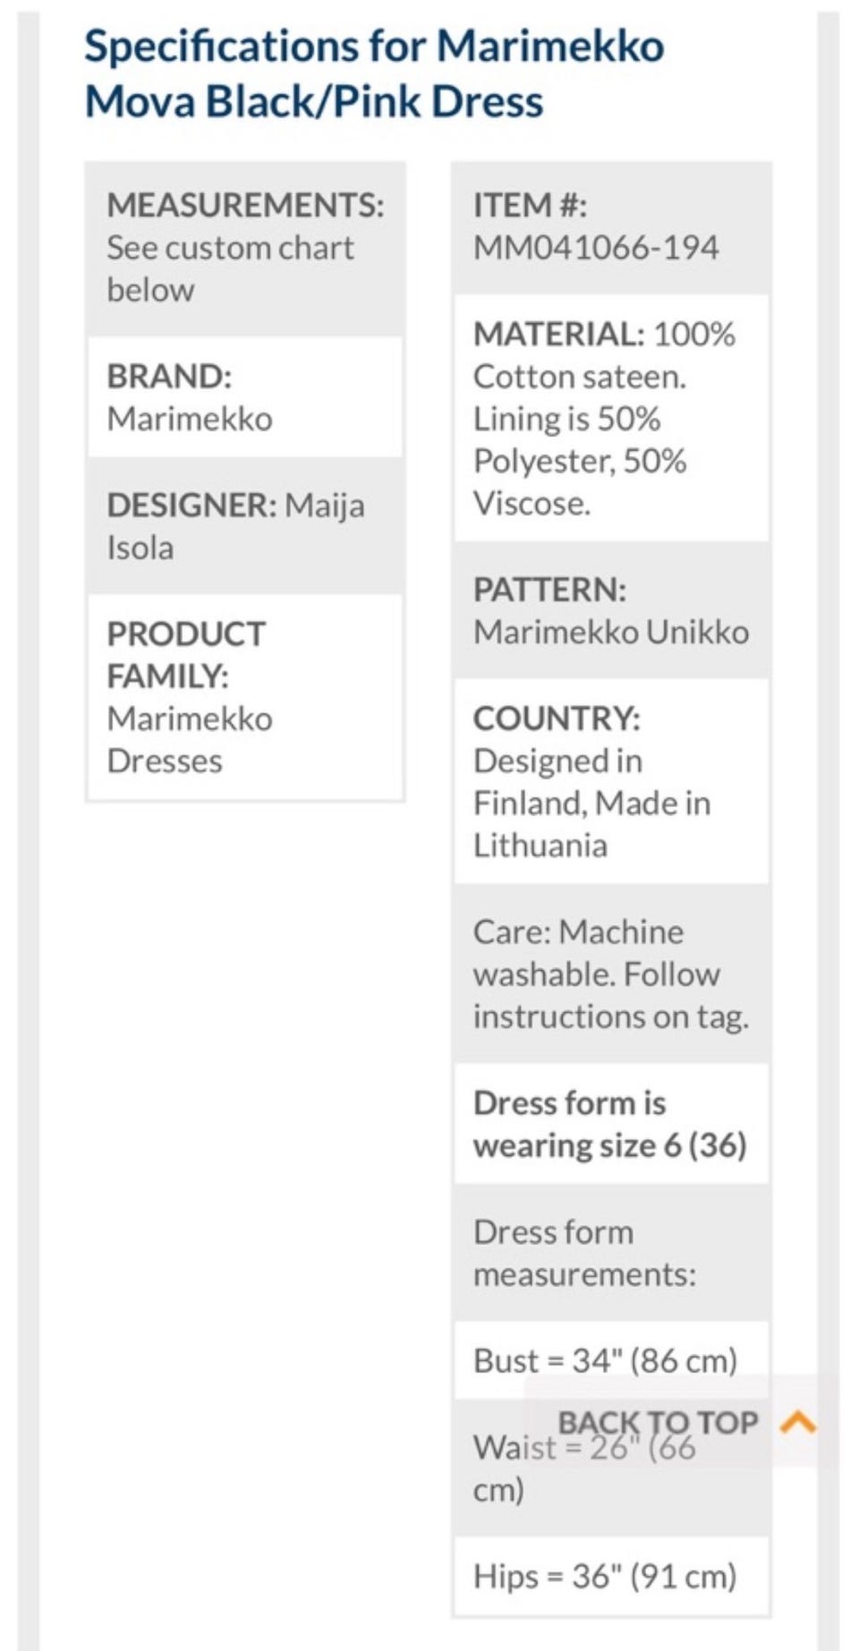Select the MEASUREMENTS custom chart cell

245,248
